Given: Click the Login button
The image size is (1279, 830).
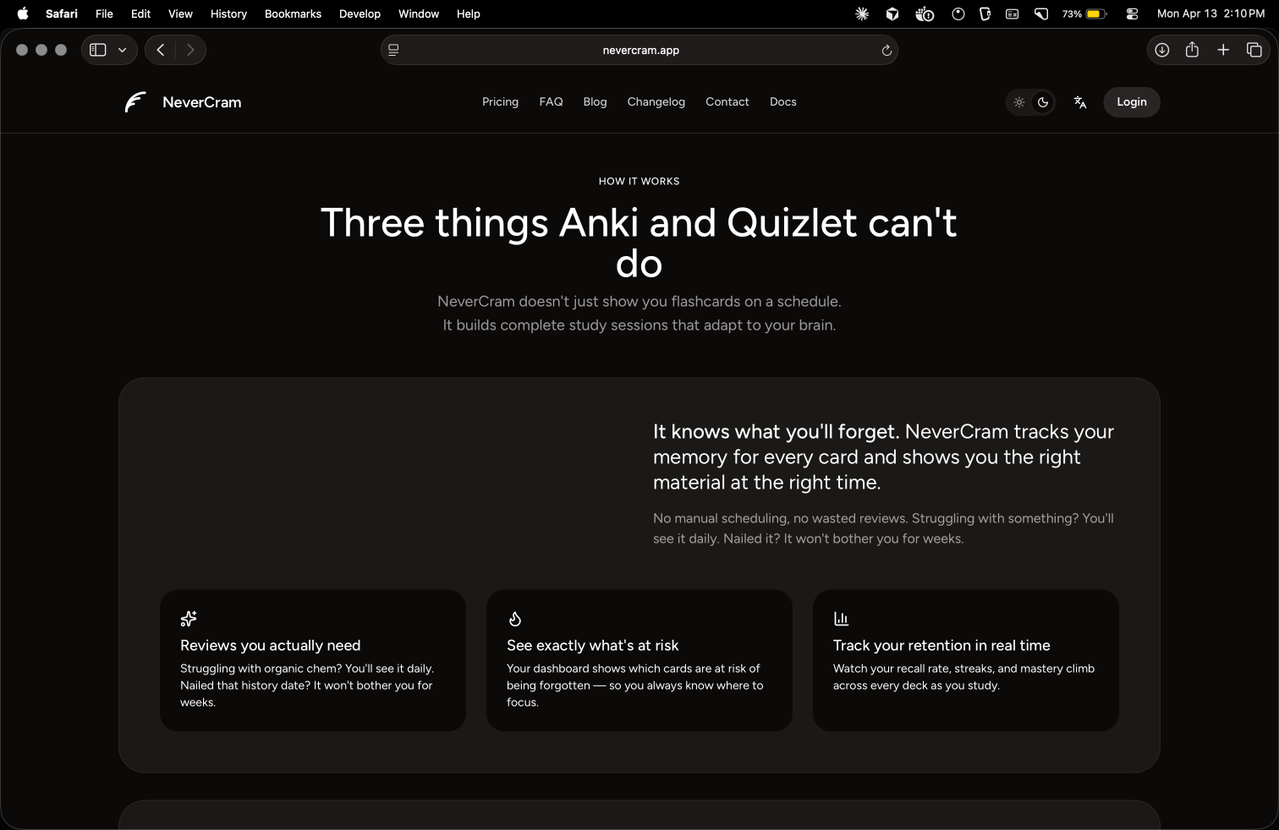Looking at the screenshot, I should 1131,102.
